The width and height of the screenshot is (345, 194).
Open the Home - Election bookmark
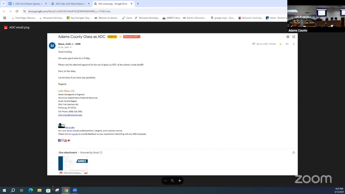(x=276, y=18)
